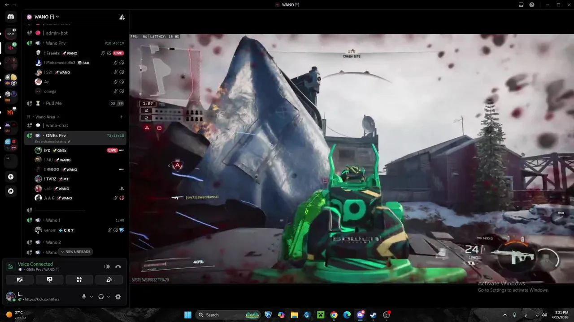This screenshot has height=322, width=574.
Task: Open the invite members icon beside WANO
Action: [122, 17]
